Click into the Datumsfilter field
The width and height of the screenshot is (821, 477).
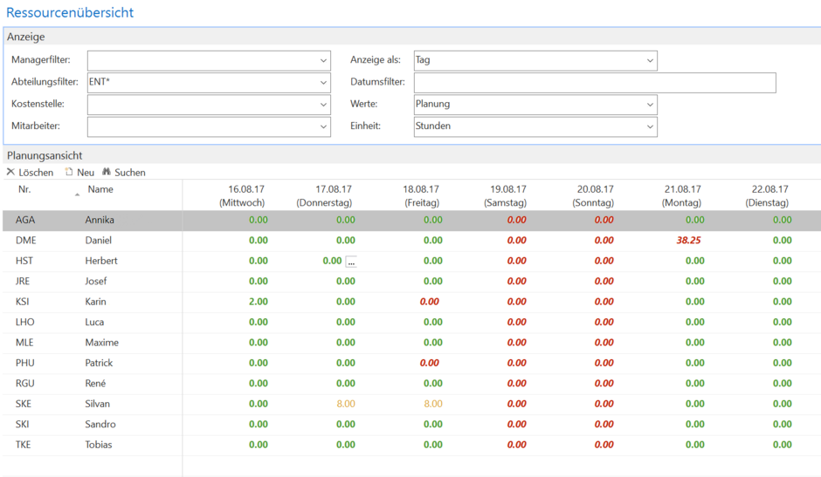pyautogui.click(x=595, y=83)
